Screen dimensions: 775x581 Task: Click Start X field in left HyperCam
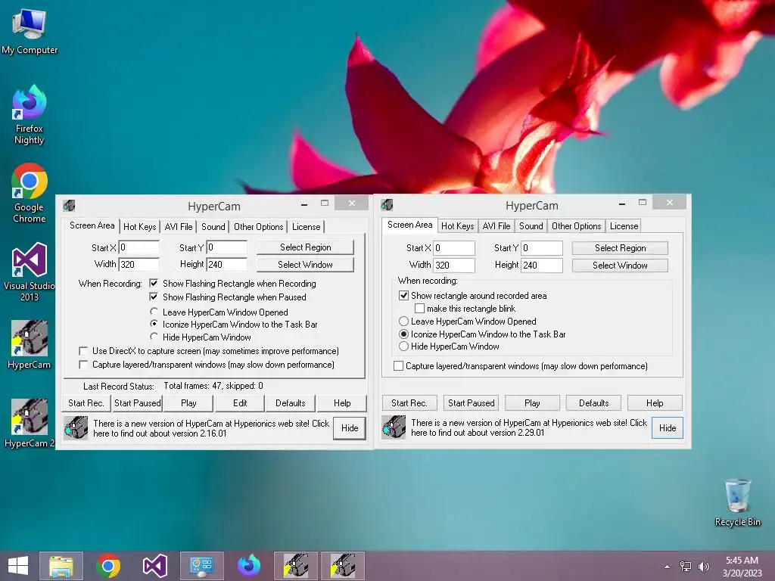tap(139, 247)
